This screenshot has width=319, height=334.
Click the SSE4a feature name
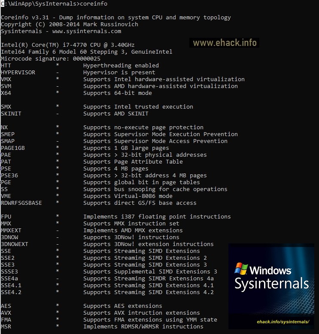[9, 278]
